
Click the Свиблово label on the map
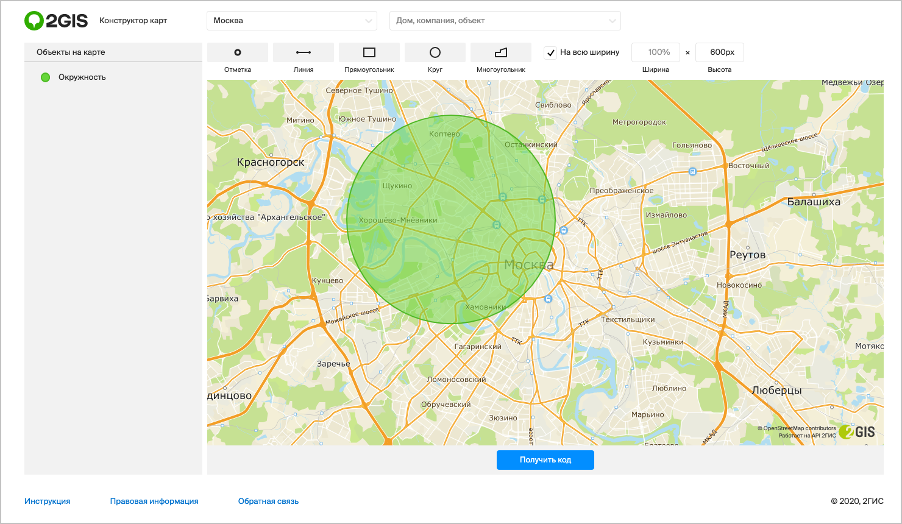point(553,105)
